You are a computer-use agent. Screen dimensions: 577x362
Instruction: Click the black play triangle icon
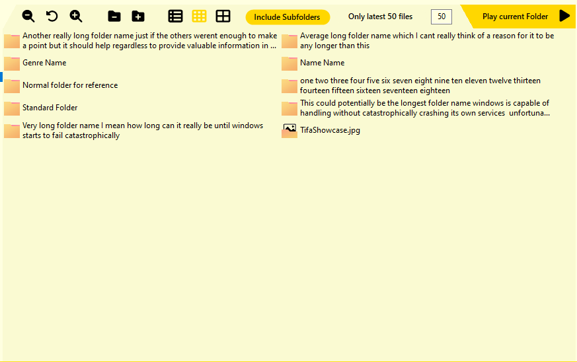(564, 16)
